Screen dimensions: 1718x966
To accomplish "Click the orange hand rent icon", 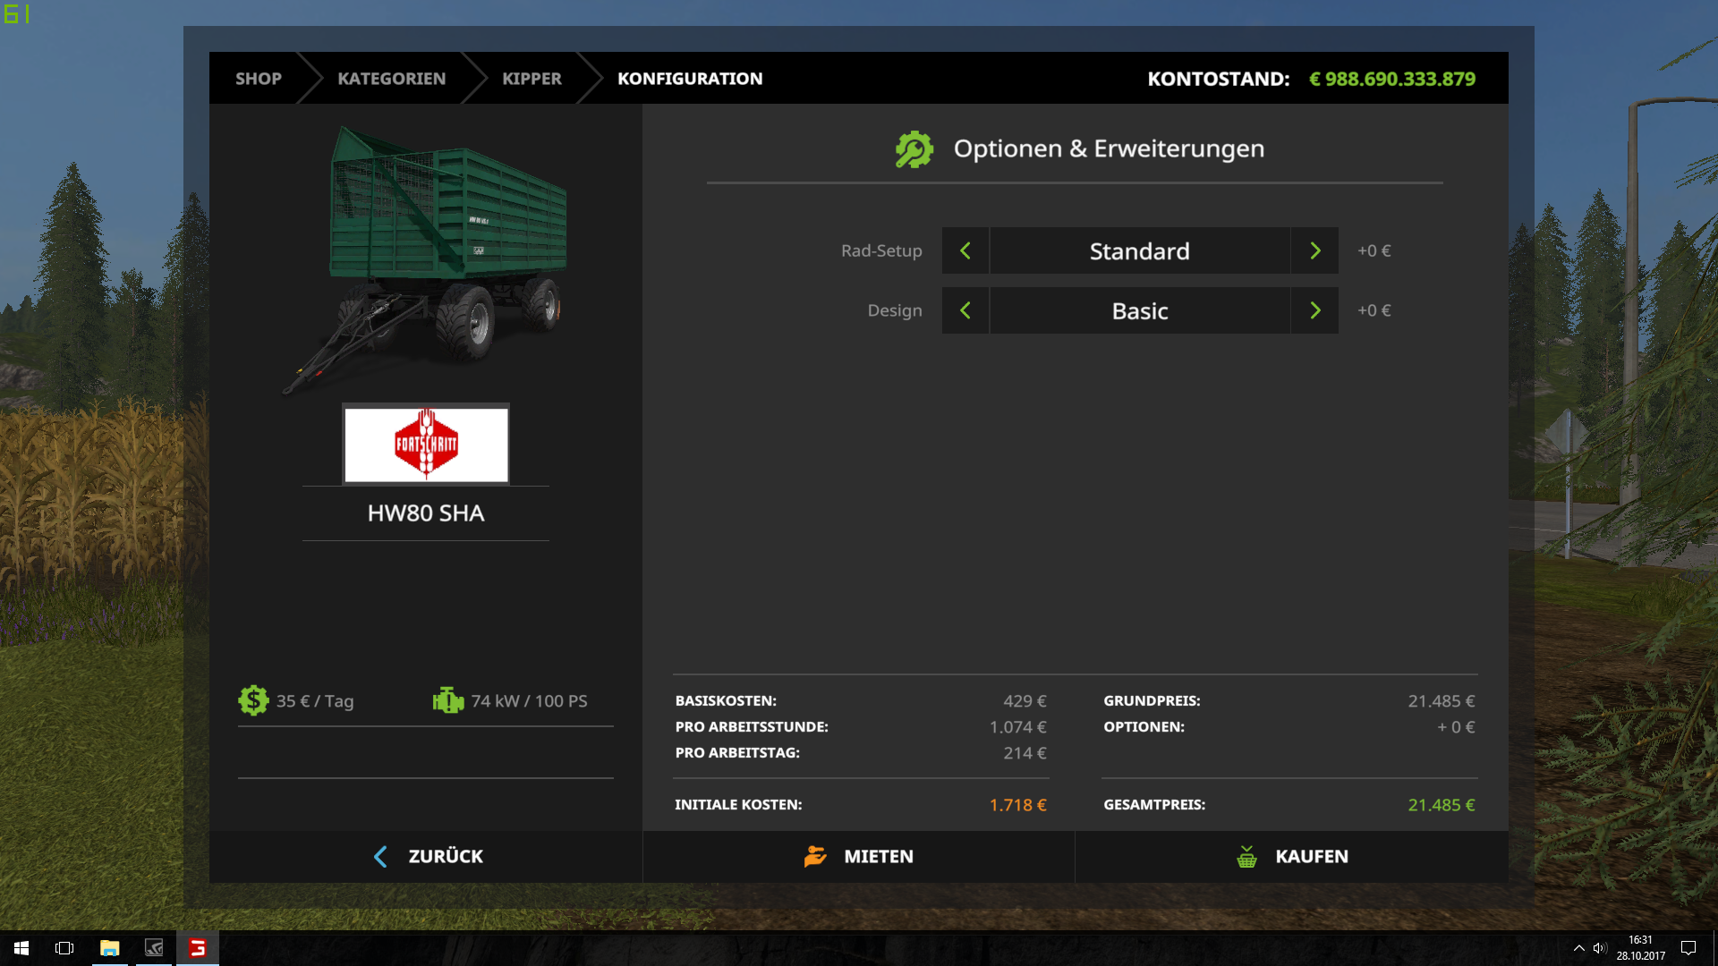I will tap(815, 856).
